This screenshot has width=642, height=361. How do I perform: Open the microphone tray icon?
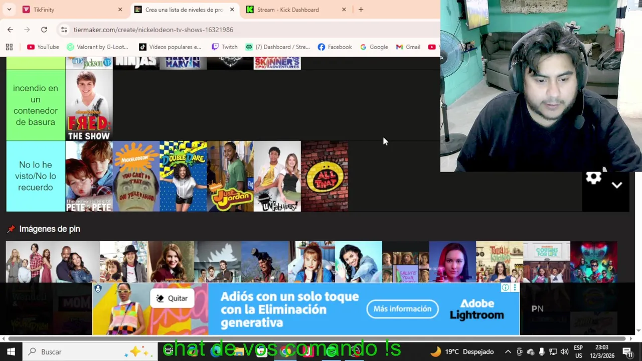tap(542, 352)
